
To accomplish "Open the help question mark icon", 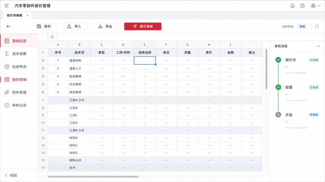I will [x=302, y=6].
